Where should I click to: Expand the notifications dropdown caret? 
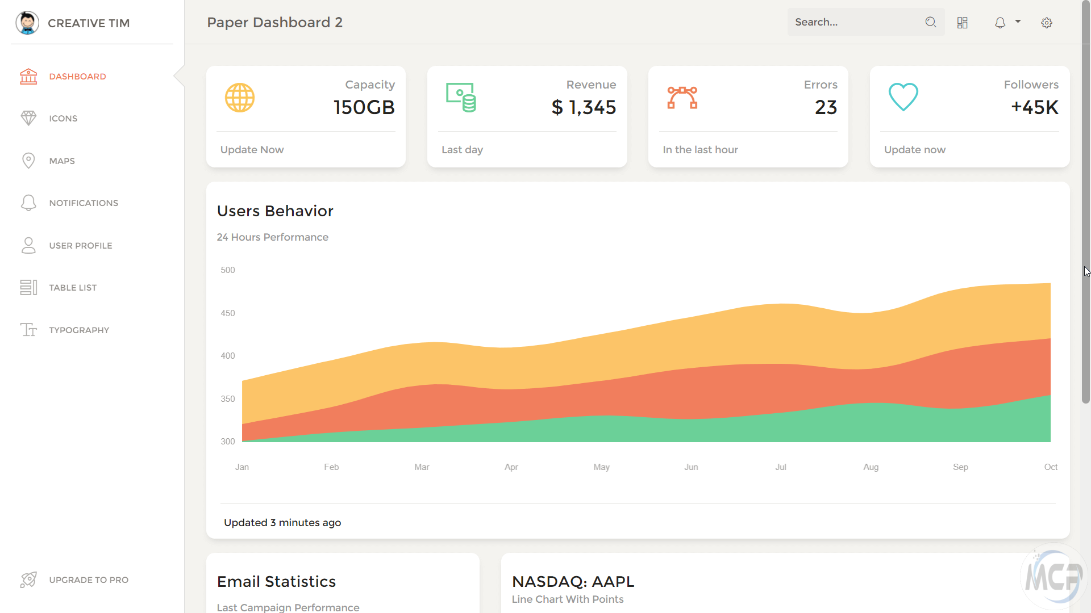(x=1018, y=22)
